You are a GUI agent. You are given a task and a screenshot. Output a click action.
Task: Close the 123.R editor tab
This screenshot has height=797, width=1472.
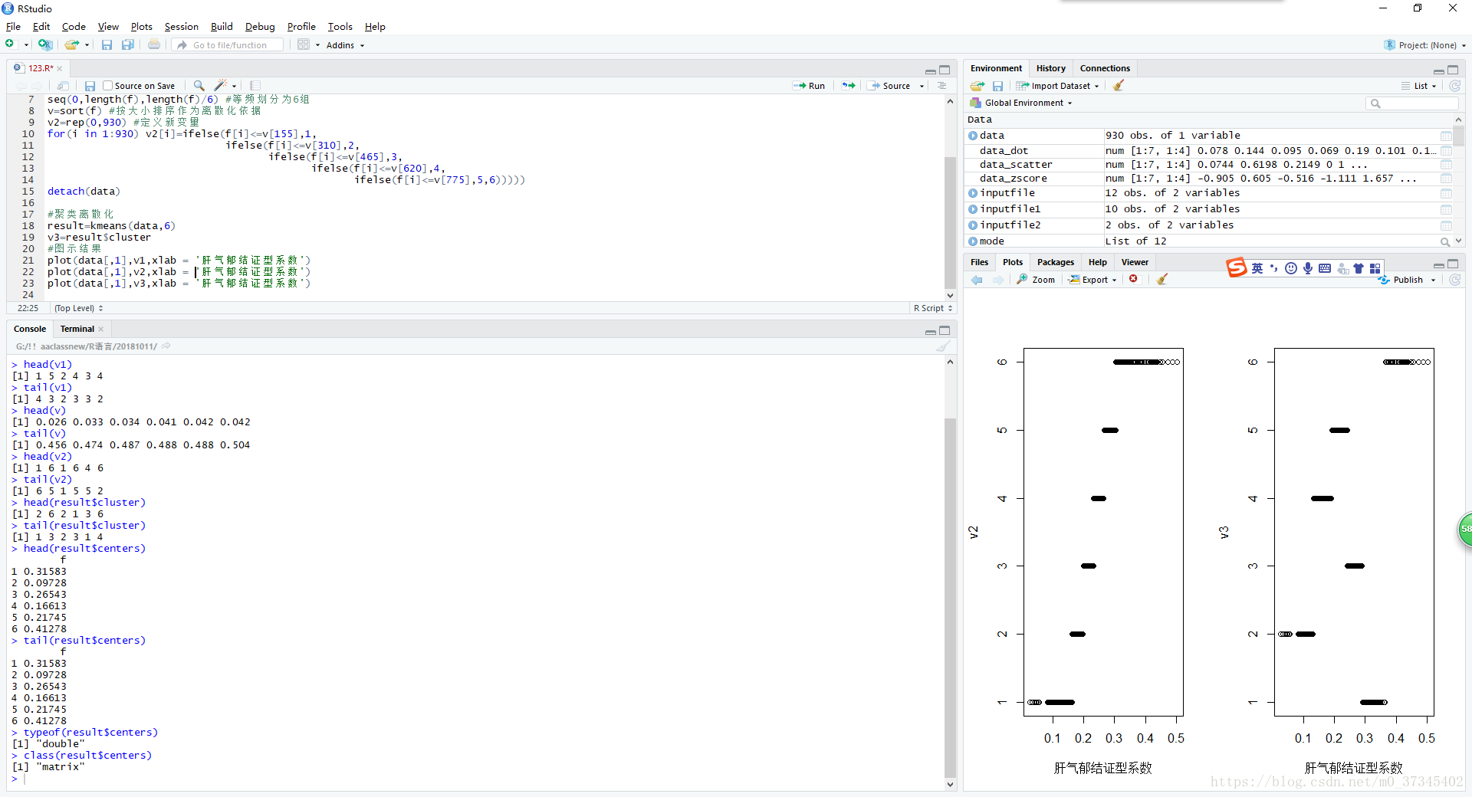pos(60,69)
